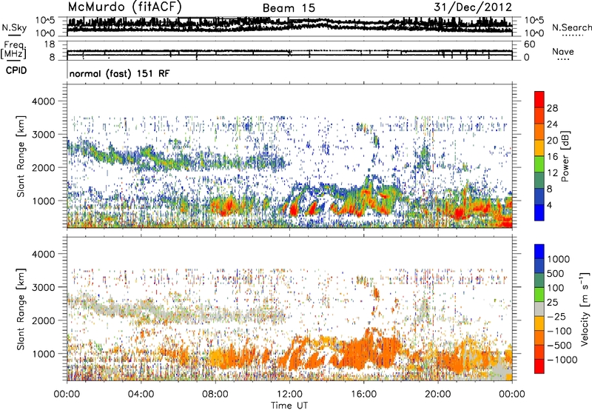Pick the red bottom segment of Velocity colorbar

539,366
